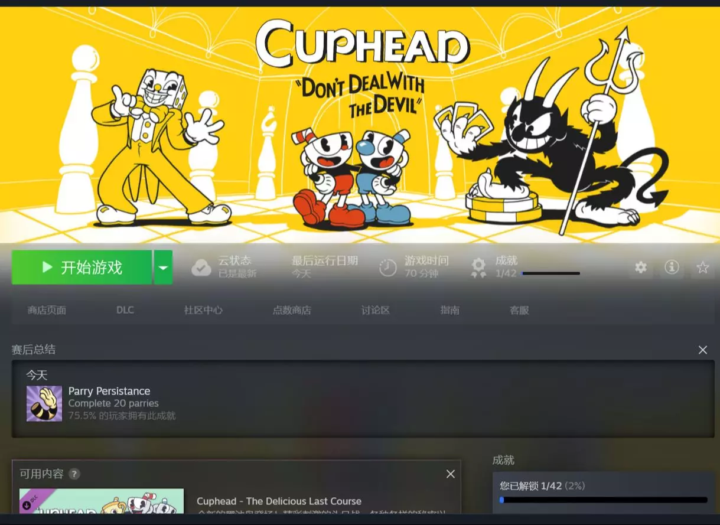Click the 赛后总结 heading
The width and height of the screenshot is (720, 525).
[34, 350]
